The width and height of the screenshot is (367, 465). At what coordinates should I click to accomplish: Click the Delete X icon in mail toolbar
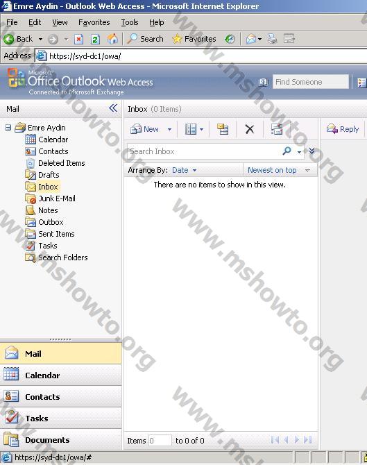pyautogui.click(x=250, y=129)
